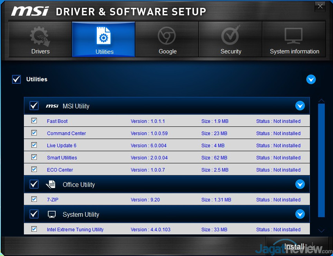Click the System information monitor icon
Viewport: 333px width, 256px height.
click(x=293, y=37)
